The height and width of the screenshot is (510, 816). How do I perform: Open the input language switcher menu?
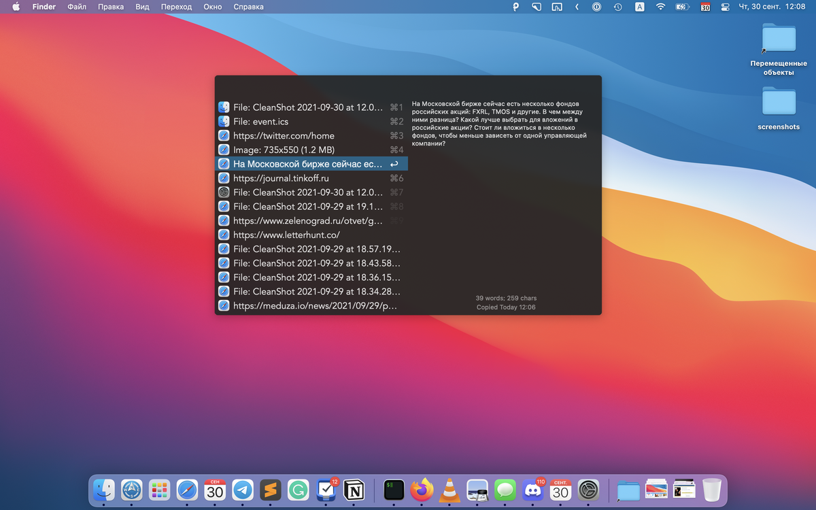click(640, 7)
